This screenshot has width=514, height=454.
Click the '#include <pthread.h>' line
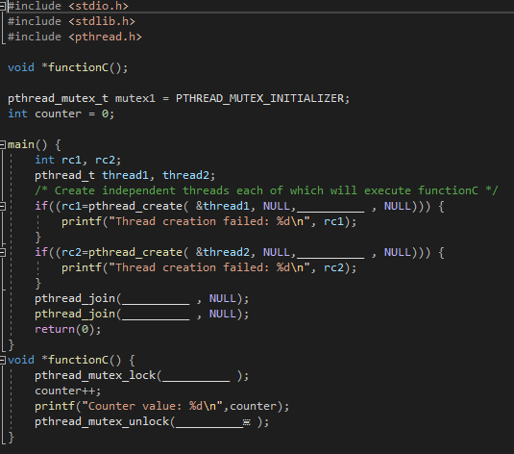74,37
